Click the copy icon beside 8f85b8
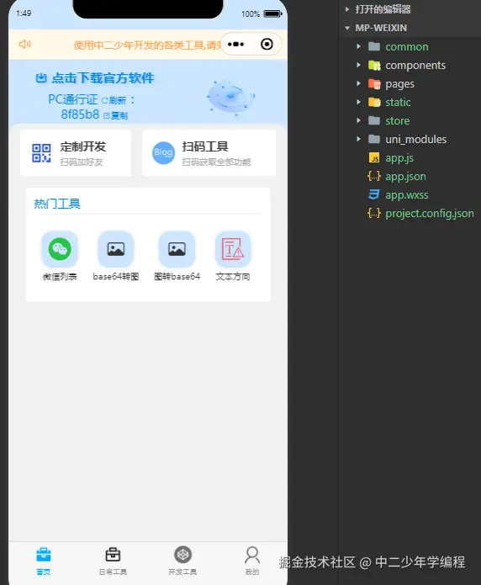Screen dimensions: 481x585 coord(106,115)
